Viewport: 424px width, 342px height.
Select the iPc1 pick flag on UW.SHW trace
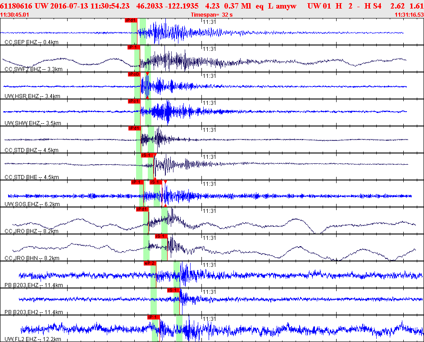[134, 101]
